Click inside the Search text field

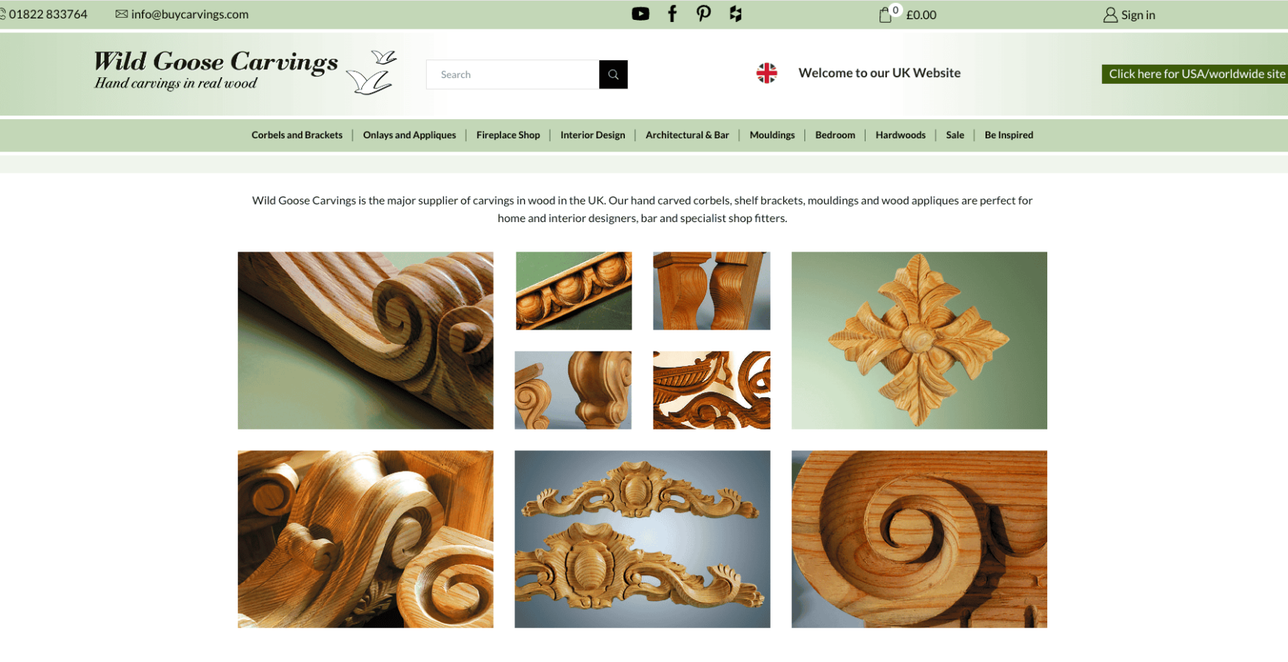[512, 74]
